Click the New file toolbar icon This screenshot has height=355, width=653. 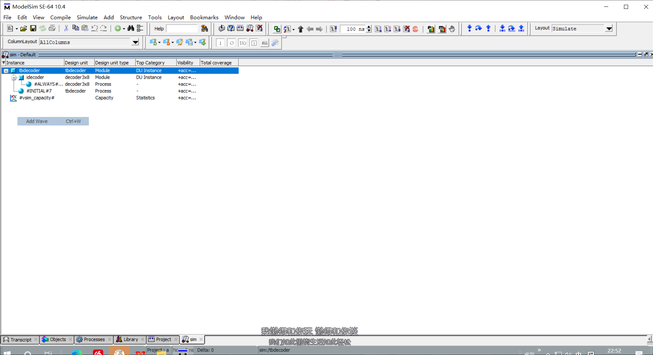10,29
